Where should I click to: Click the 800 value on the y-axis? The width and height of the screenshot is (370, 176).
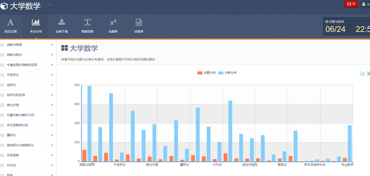[x=77, y=85]
